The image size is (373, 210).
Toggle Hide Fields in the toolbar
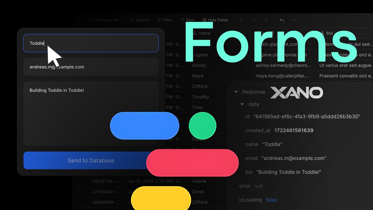(215, 20)
